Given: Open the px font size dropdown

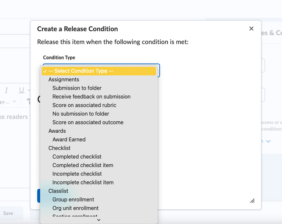Looking at the screenshot, I should [8, 101].
